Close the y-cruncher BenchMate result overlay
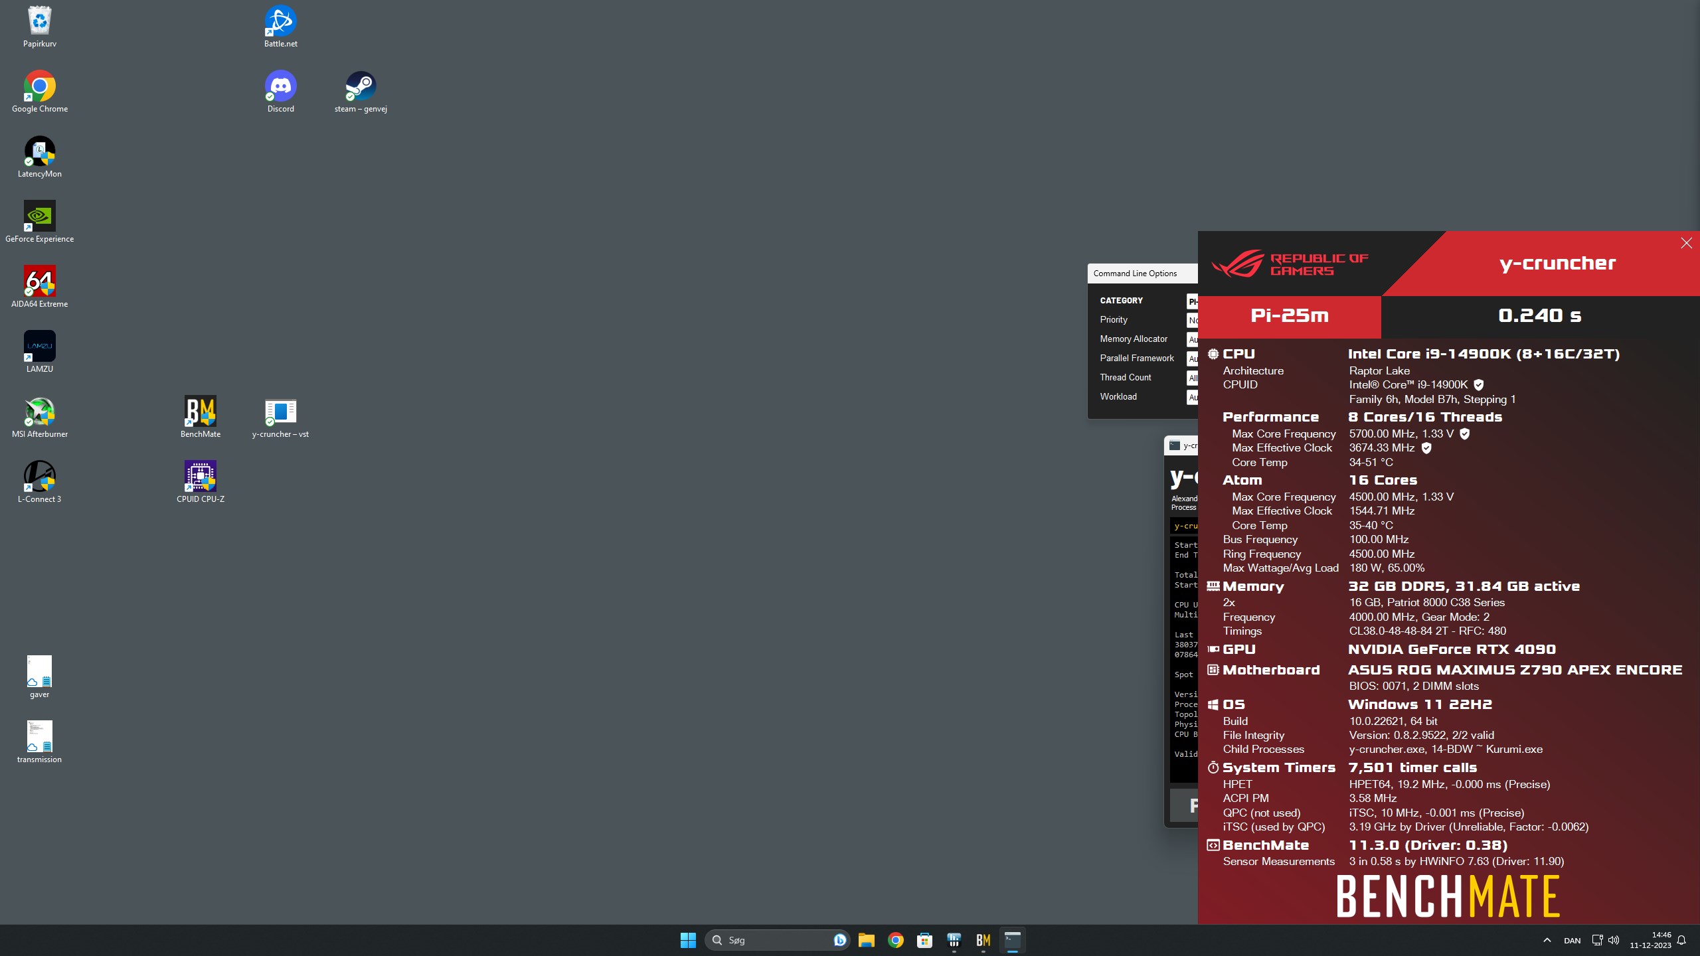 1686,243
